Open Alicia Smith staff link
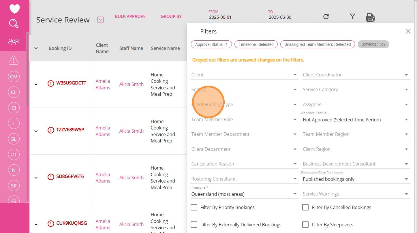 (132, 84)
